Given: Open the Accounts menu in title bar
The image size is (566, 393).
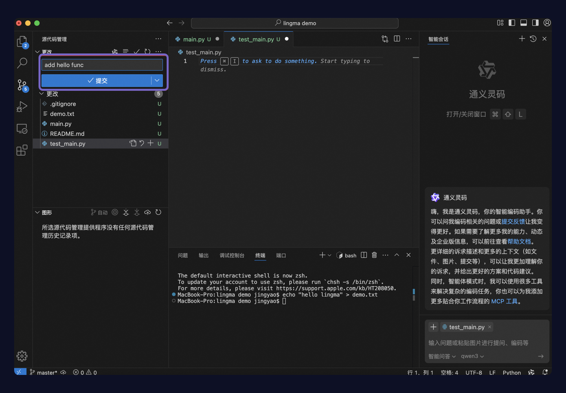Looking at the screenshot, I should 547,23.
